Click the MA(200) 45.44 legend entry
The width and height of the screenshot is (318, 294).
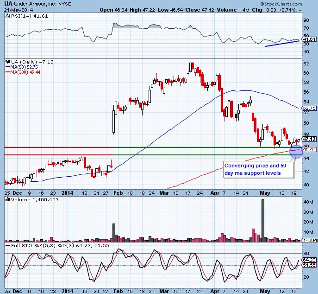tap(23, 72)
